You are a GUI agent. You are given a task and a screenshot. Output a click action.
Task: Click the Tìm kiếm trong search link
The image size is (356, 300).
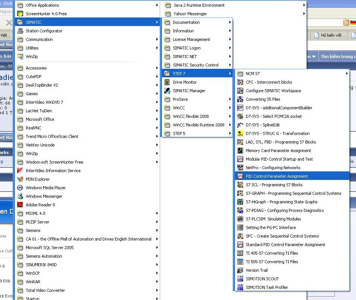click(338, 57)
